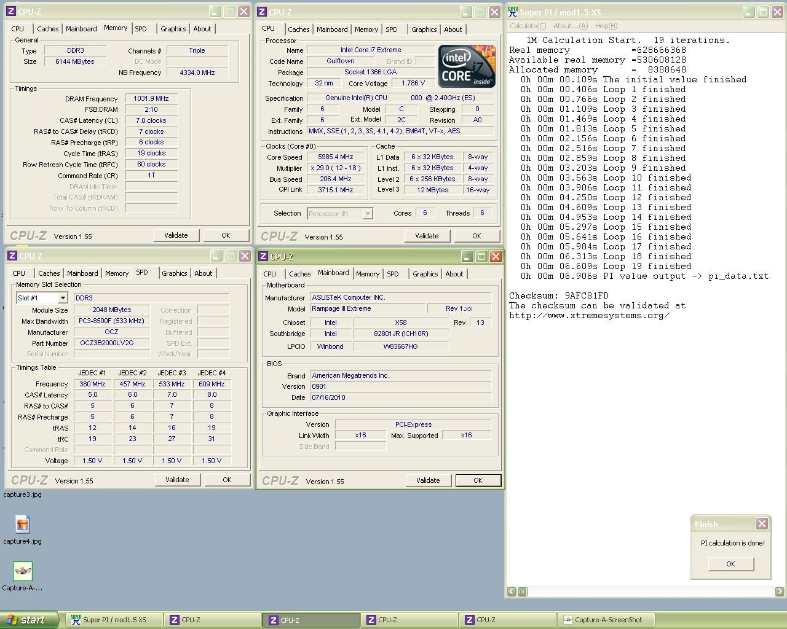The width and height of the screenshot is (787, 629).
Task: Click Validate in CPU-Z SPD window
Action: coord(177,480)
